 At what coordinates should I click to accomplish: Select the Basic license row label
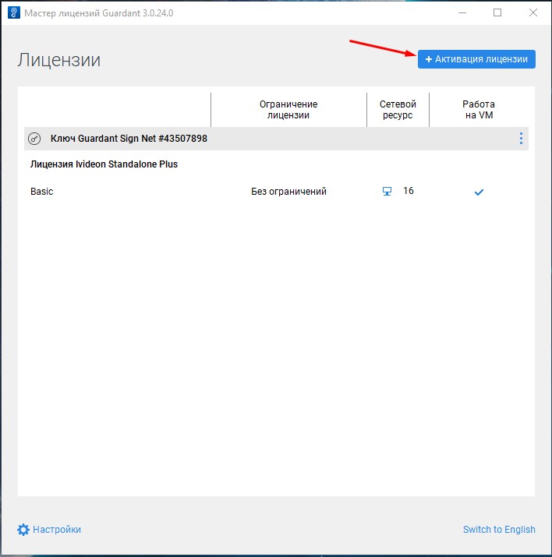pos(42,192)
